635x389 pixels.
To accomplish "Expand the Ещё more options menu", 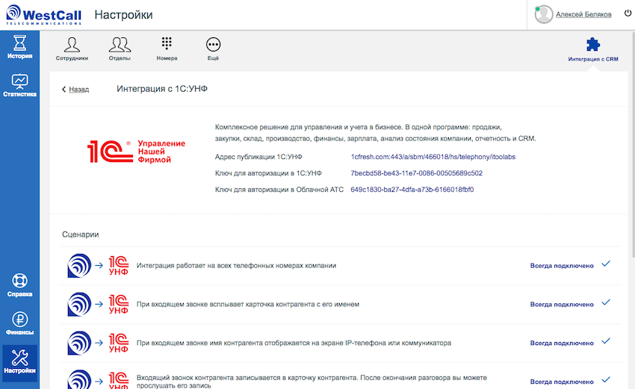I will click(213, 49).
